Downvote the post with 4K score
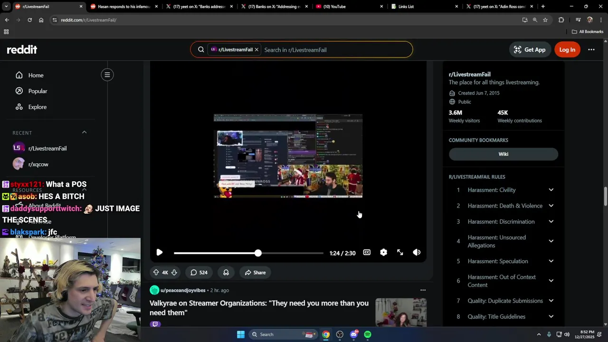This screenshot has width=608, height=342. tap(174, 272)
